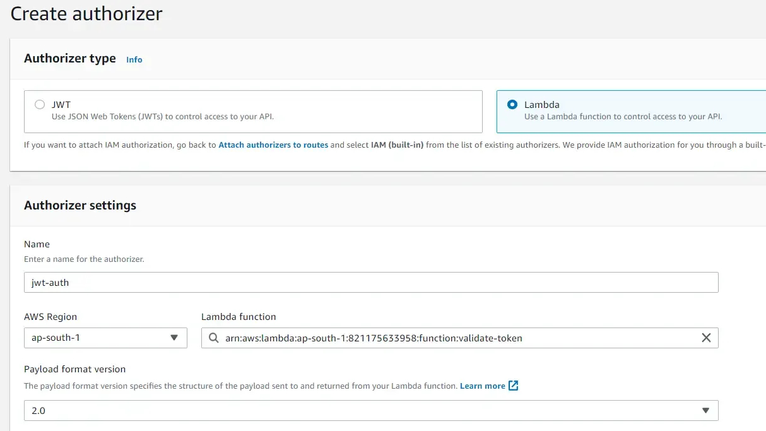Select the Lambda authorizer type option
Viewport: 766px width, 431px height.
(x=512, y=105)
